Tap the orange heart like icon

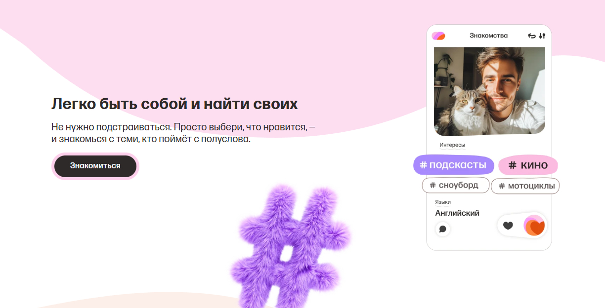tap(534, 226)
